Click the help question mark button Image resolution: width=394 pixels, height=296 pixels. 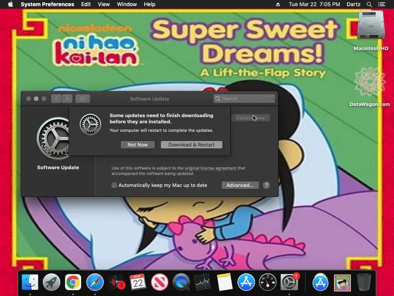click(x=266, y=185)
